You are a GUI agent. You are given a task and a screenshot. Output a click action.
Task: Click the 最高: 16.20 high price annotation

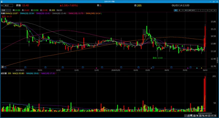(x=7, y=16)
